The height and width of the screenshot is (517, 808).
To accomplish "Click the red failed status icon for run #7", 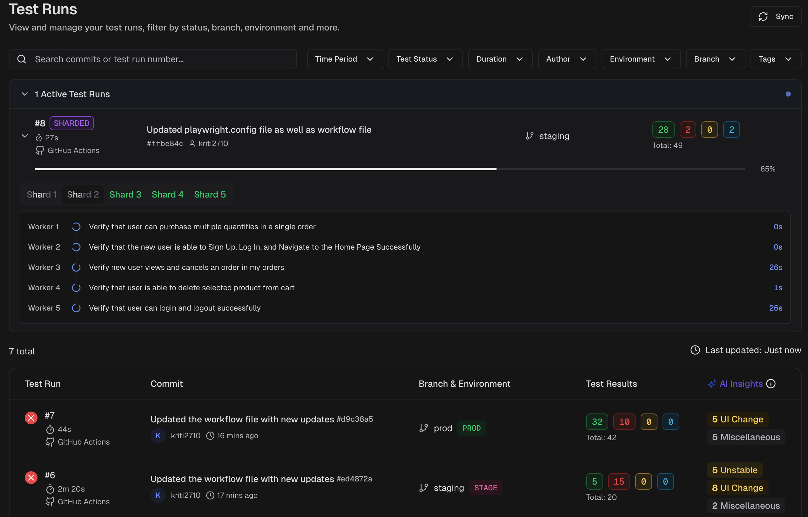I will pos(31,418).
